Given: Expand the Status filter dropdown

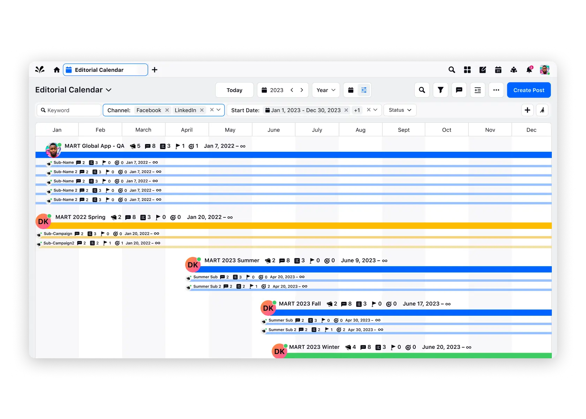Looking at the screenshot, I should 399,110.
